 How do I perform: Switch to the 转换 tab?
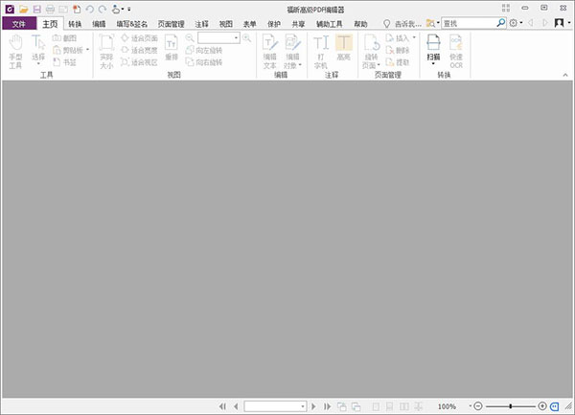tap(75, 24)
